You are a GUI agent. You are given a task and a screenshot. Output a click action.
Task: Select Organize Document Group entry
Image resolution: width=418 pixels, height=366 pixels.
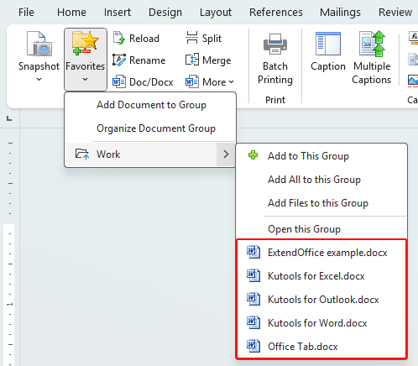click(x=156, y=128)
